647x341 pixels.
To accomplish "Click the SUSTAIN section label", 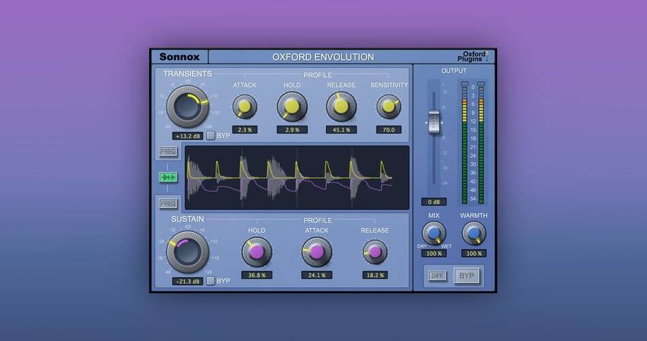I will coord(188,219).
